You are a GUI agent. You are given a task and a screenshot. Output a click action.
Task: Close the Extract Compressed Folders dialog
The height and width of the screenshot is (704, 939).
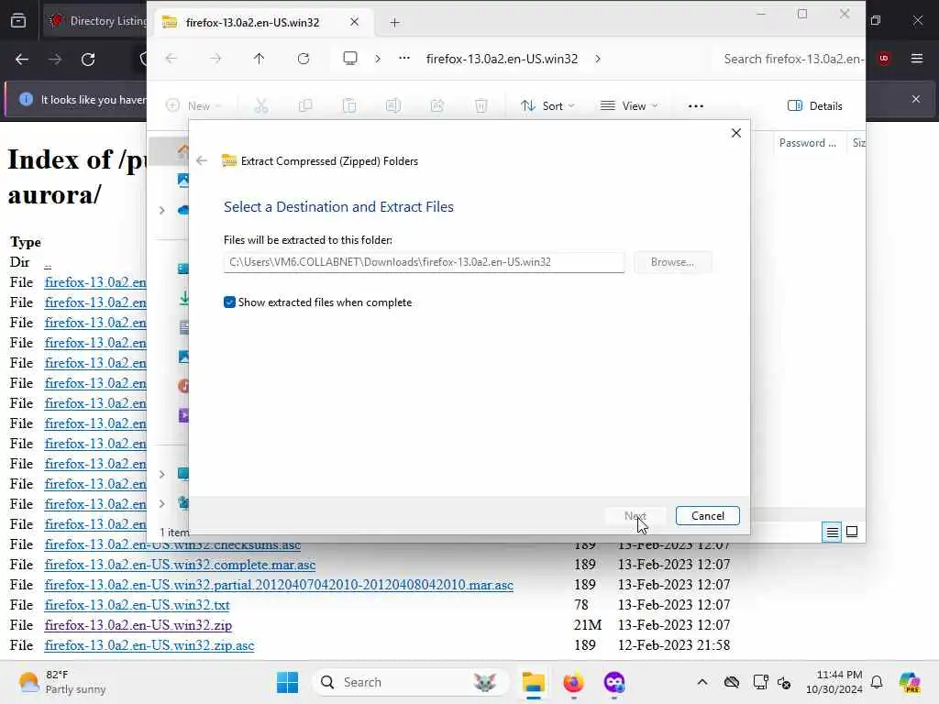[x=736, y=133]
